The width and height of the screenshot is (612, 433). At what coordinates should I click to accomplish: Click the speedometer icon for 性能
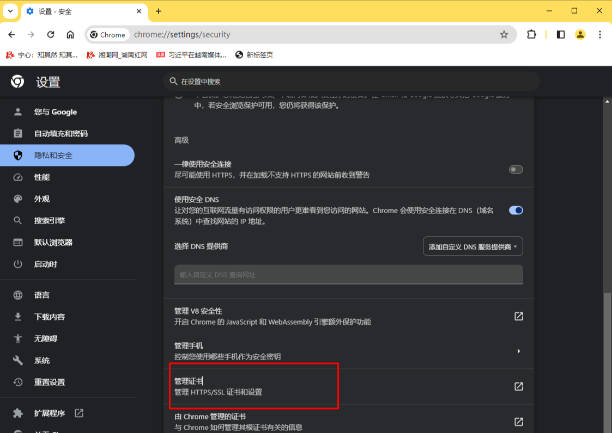[x=18, y=177]
